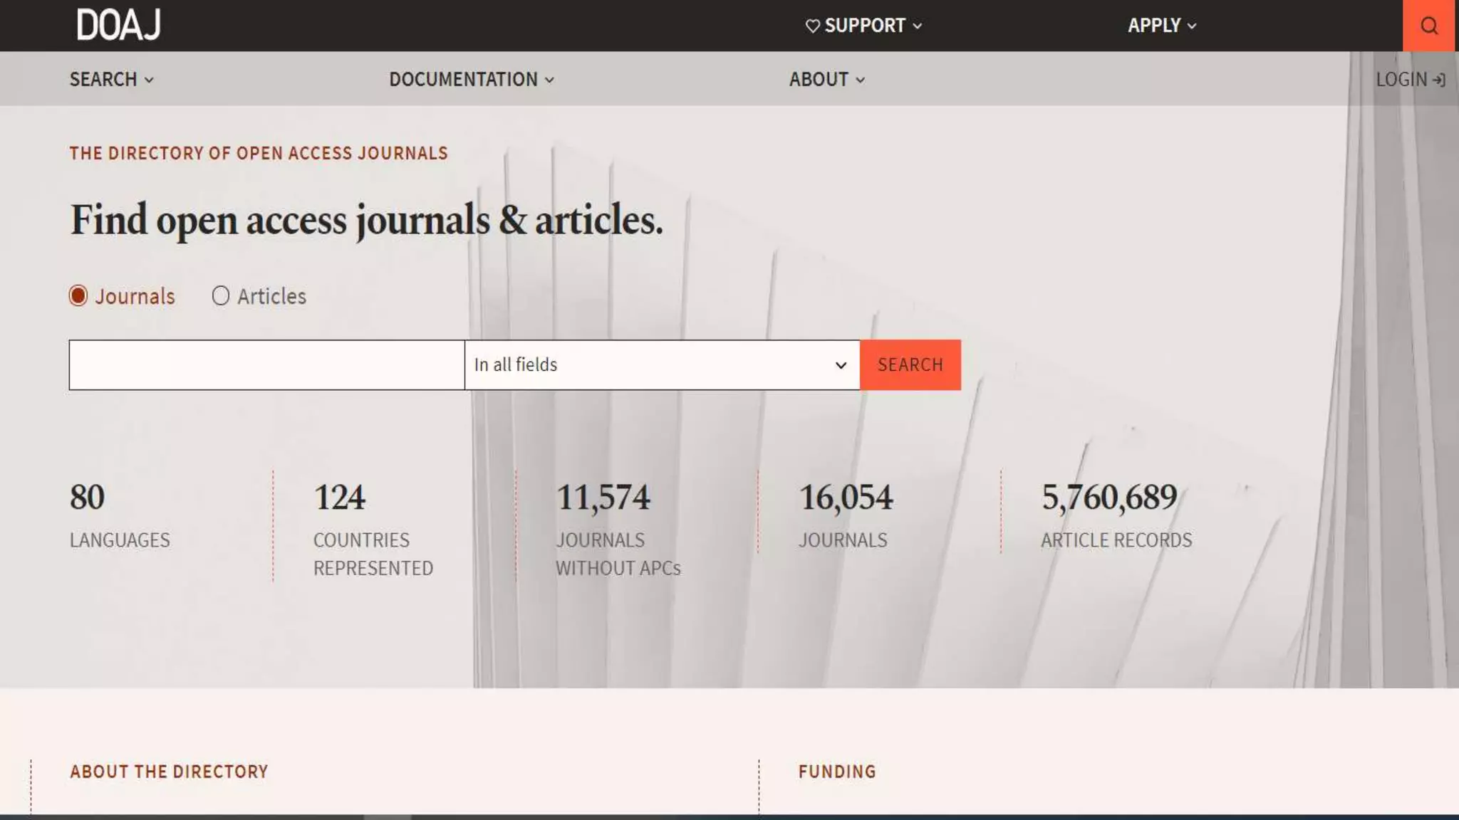Click into the search text field
The width and height of the screenshot is (1459, 820).
pyautogui.click(x=266, y=364)
